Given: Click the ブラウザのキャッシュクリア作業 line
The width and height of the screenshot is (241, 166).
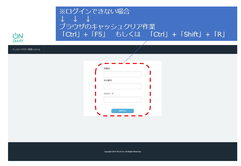Looking at the screenshot, I should coord(107,26).
